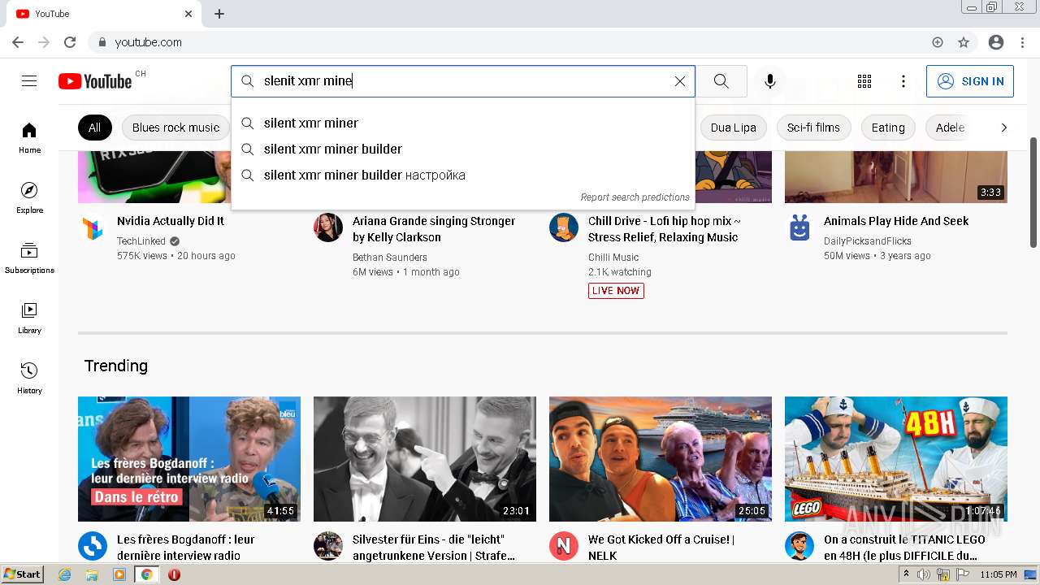Screen dimensions: 1040x585
Task: Click the Trending section heading
Action: coord(116,366)
